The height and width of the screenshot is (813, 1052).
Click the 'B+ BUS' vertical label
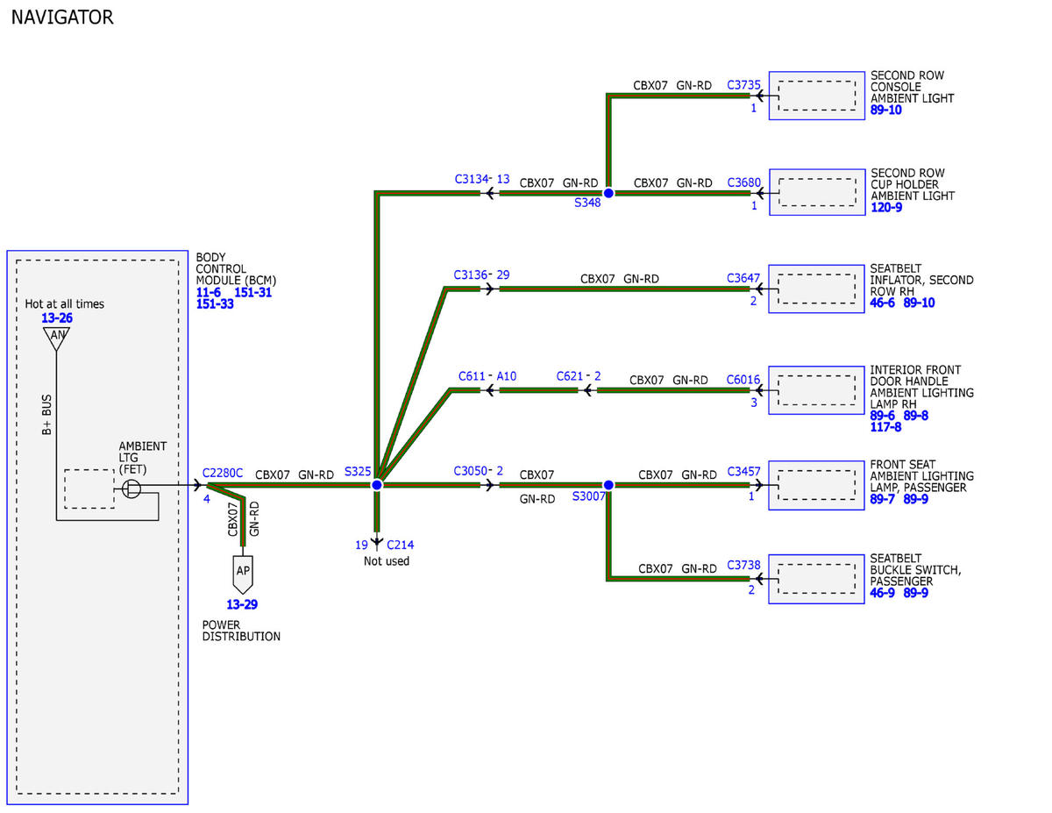coord(46,414)
